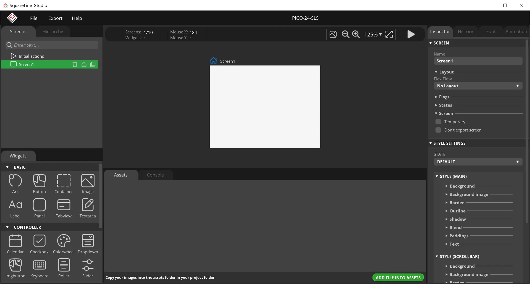Click ADD FILE INTO ASSETS button
530x284 pixels.
(x=398, y=278)
